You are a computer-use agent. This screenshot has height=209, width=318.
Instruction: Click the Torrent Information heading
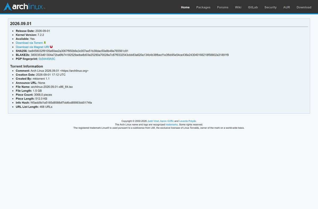pyautogui.click(x=26, y=66)
